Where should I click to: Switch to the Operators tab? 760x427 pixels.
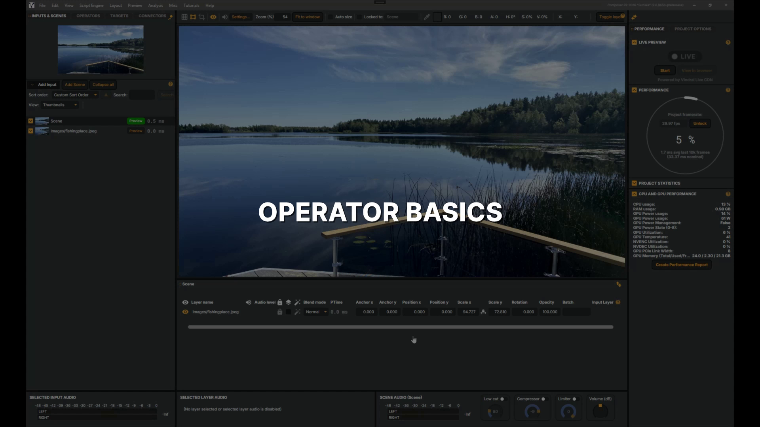pyautogui.click(x=88, y=16)
